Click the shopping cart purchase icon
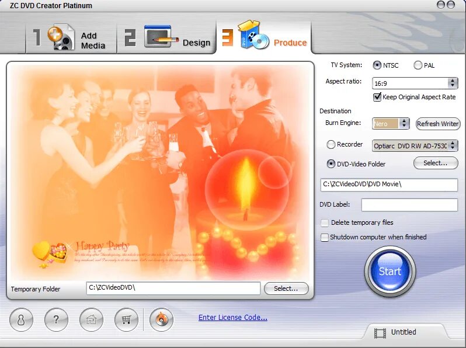Image resolution: width=466 pixels, height=348 pixels. (126, 320)
